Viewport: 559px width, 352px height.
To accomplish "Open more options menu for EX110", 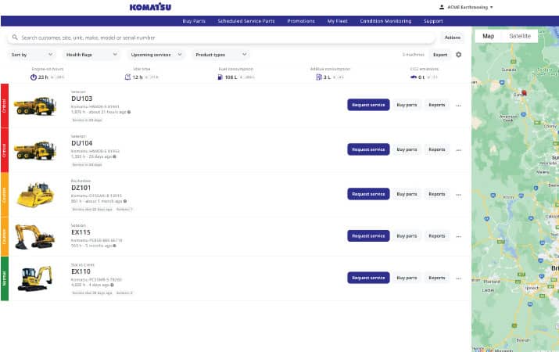I will [459, 278].
